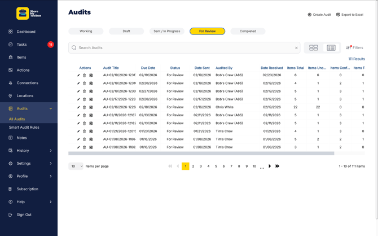Open Tasks in the sidebar
Screen dimensions: 378x236
21,45
